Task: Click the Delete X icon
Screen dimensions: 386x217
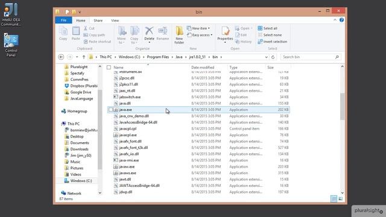Action: click(x=149, y=31)
